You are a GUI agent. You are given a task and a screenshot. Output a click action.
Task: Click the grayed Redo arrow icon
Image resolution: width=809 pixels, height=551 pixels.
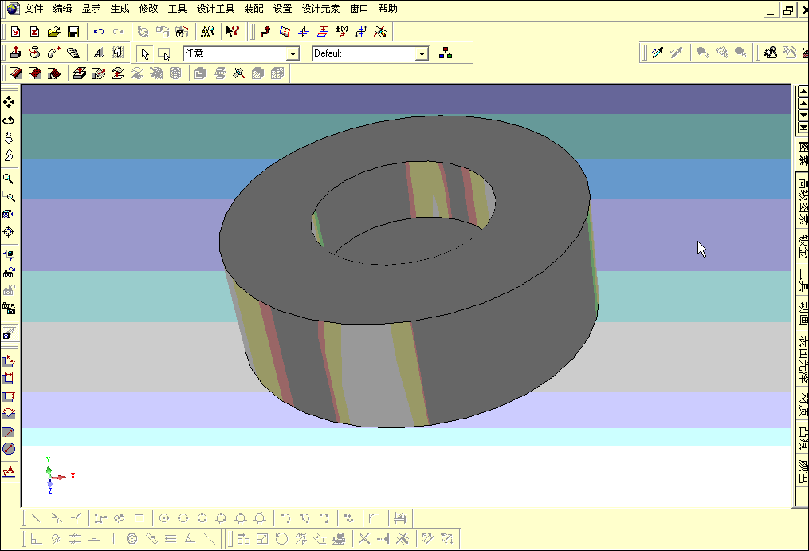[x=118, y=32]
